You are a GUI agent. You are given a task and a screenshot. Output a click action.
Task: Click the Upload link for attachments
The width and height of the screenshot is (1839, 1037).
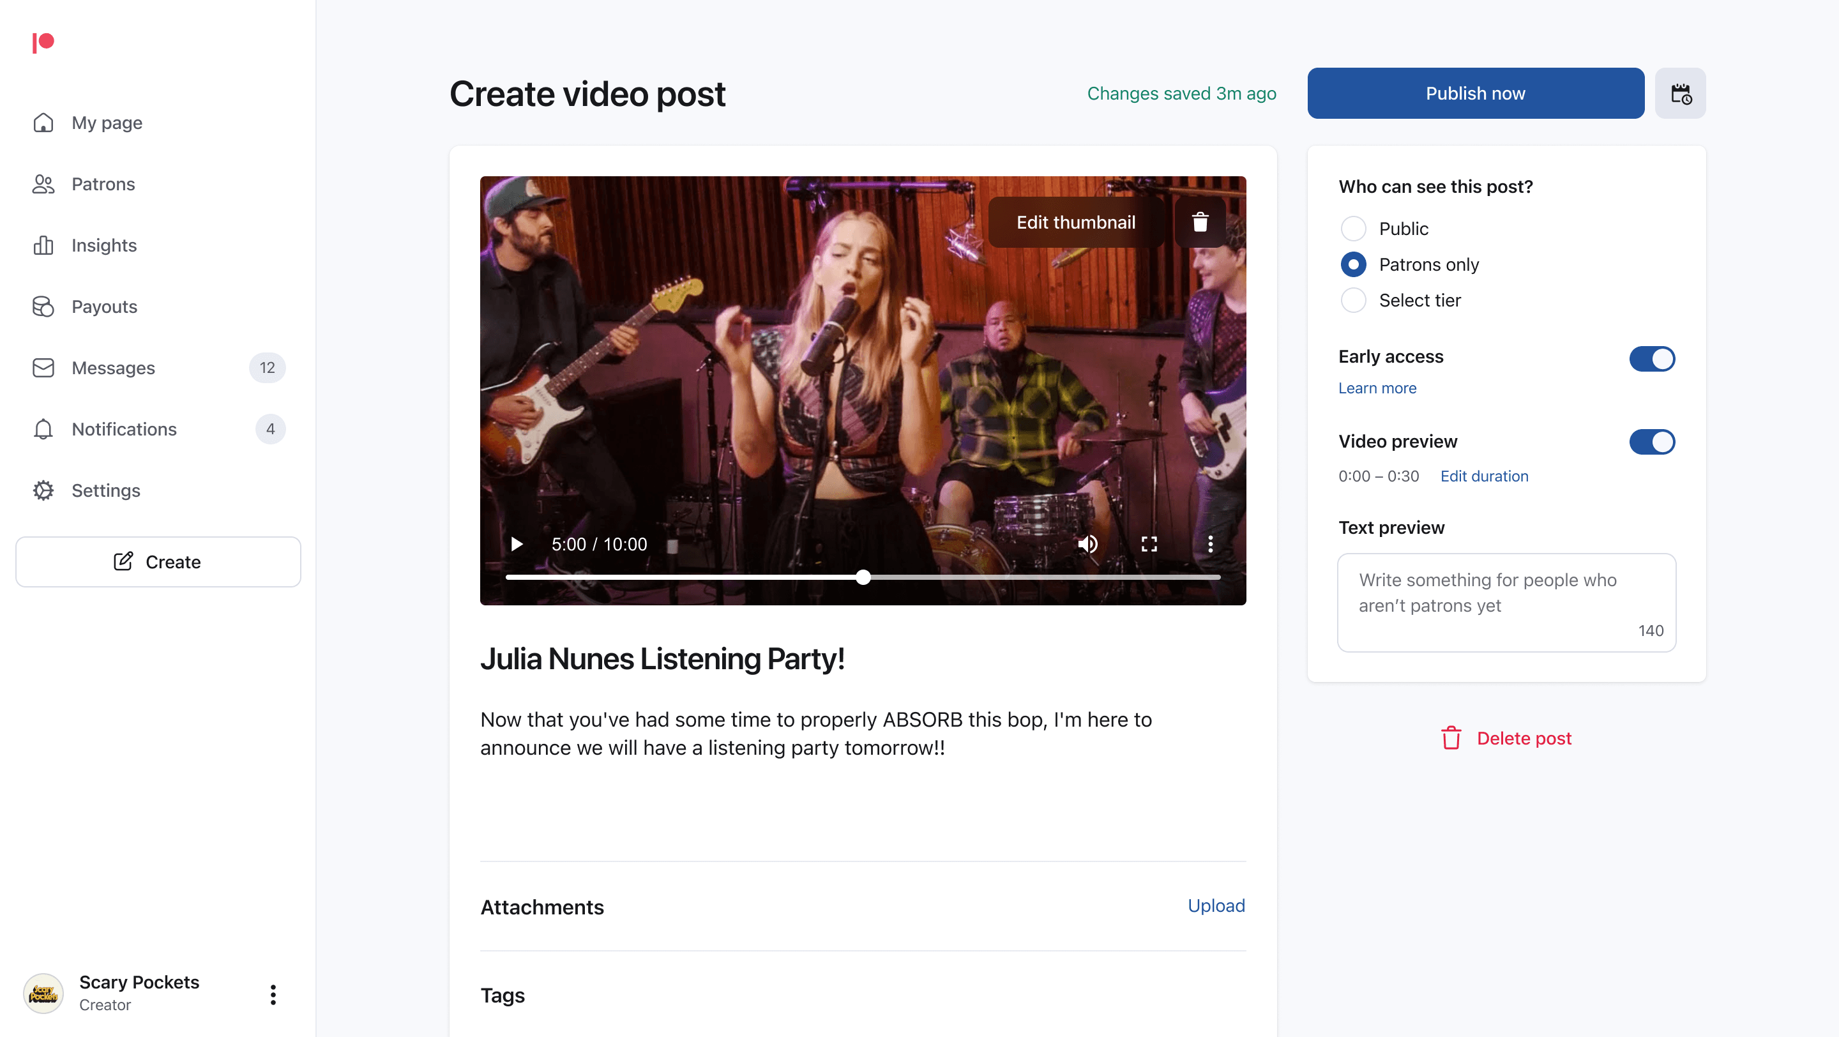pyautogui.click(x=1216, y=905)
